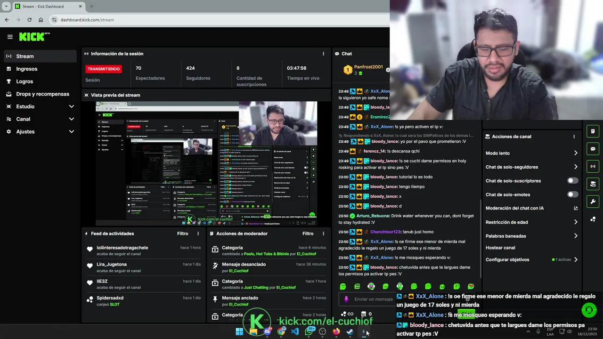
Task: Select Stream in the sidebar
Action: tap(40, 56)
